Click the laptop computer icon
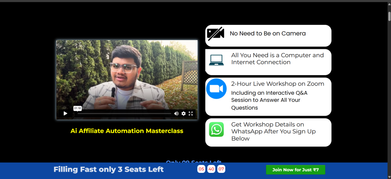 (x=216, y=60)
